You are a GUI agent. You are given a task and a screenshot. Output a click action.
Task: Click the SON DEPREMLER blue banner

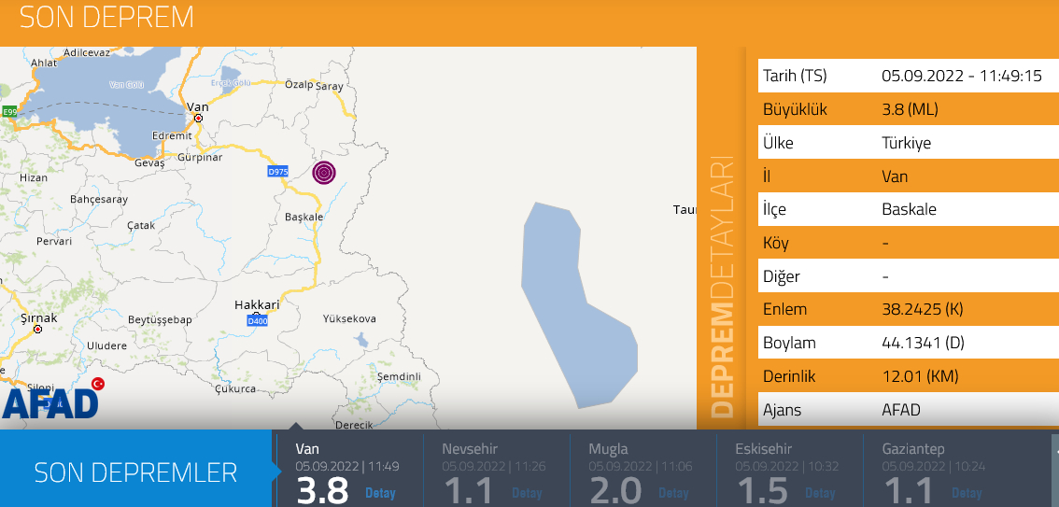point(135,472)
